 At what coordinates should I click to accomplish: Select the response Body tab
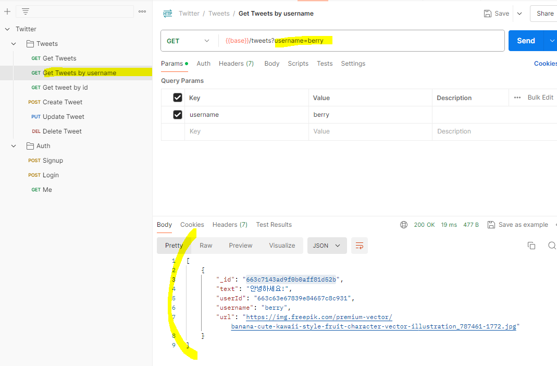coord(165,225)
